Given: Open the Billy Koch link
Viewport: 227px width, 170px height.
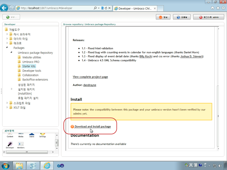Looking at the screenshot, I should tap(146, 56).
